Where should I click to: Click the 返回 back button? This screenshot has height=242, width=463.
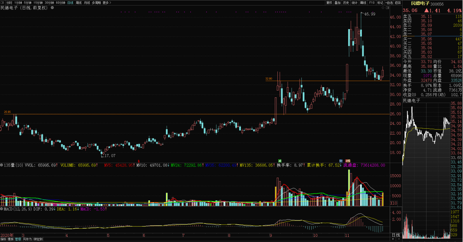point(398,3)
